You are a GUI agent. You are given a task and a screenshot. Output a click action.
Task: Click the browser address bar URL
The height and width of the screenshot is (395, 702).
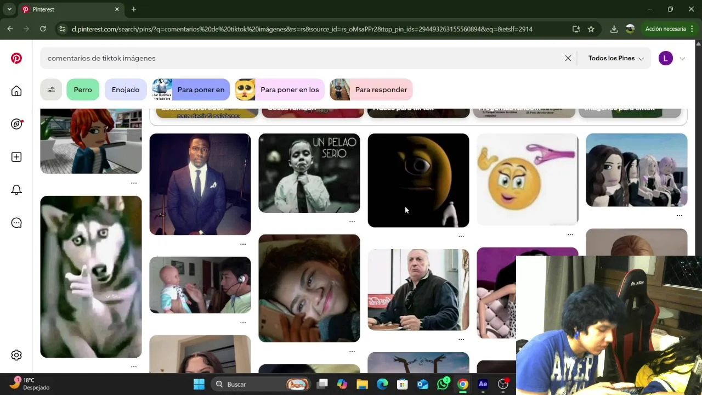[x=302, y=29]
